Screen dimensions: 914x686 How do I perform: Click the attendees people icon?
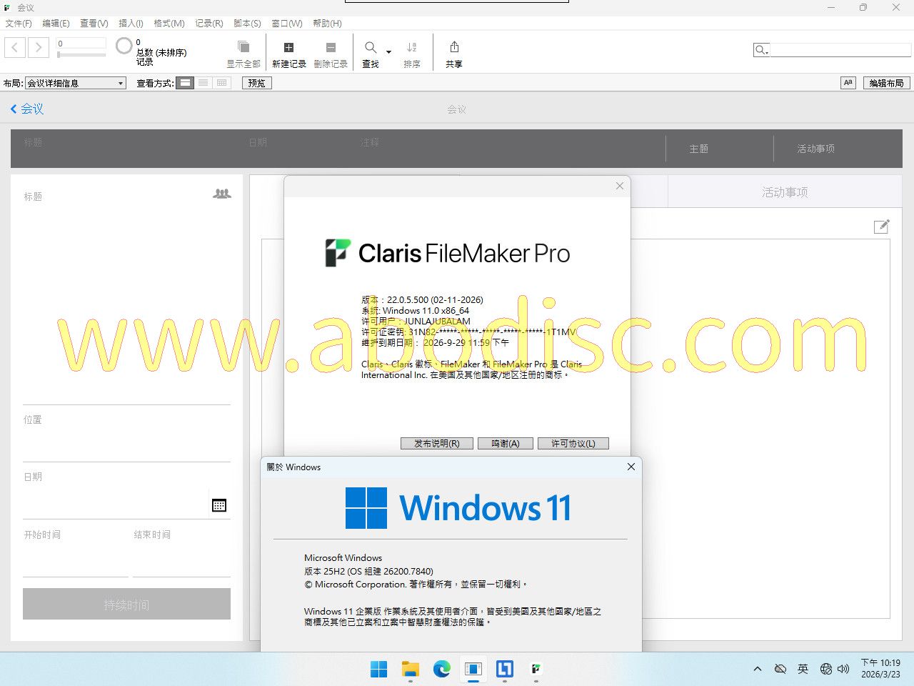222,194
